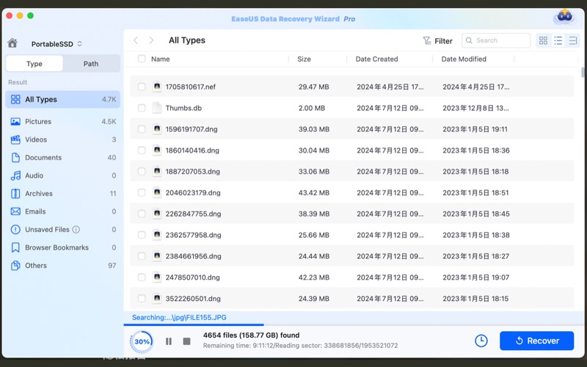Sort by the Name column
587x367 pixels.
(161, 59)
